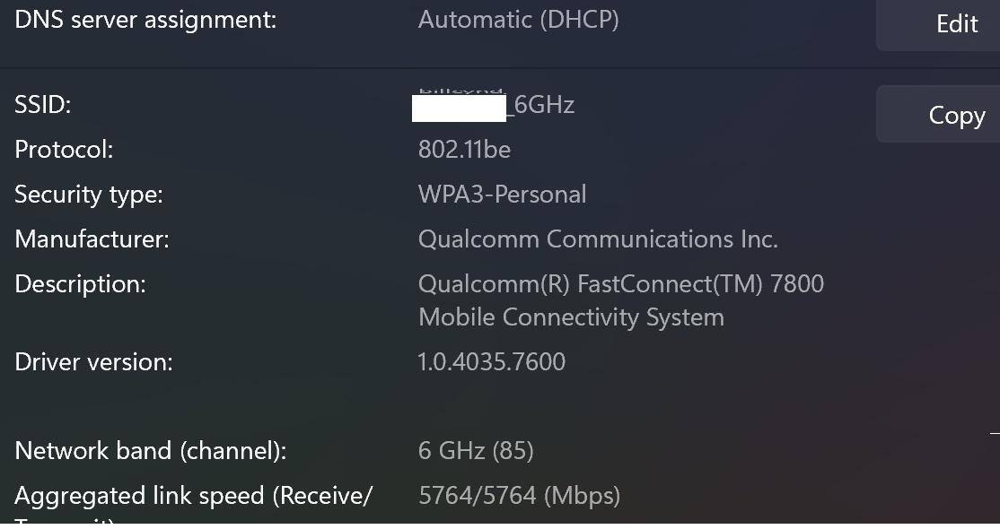This screenshot has height=529, width=1000.
Task: Click the 6 GHz (85) band value
Action: tap(476, 450)
